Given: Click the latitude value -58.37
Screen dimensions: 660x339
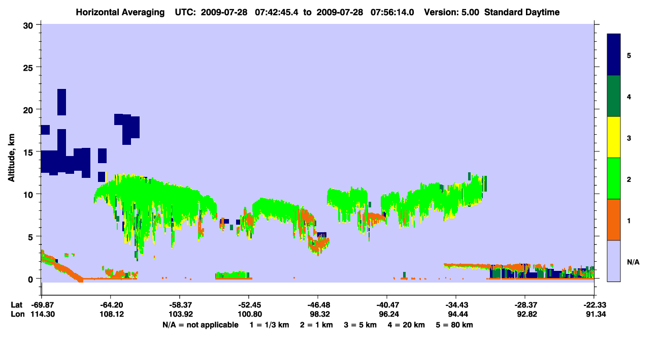Looking at the screenshot, I should [180, 305].
